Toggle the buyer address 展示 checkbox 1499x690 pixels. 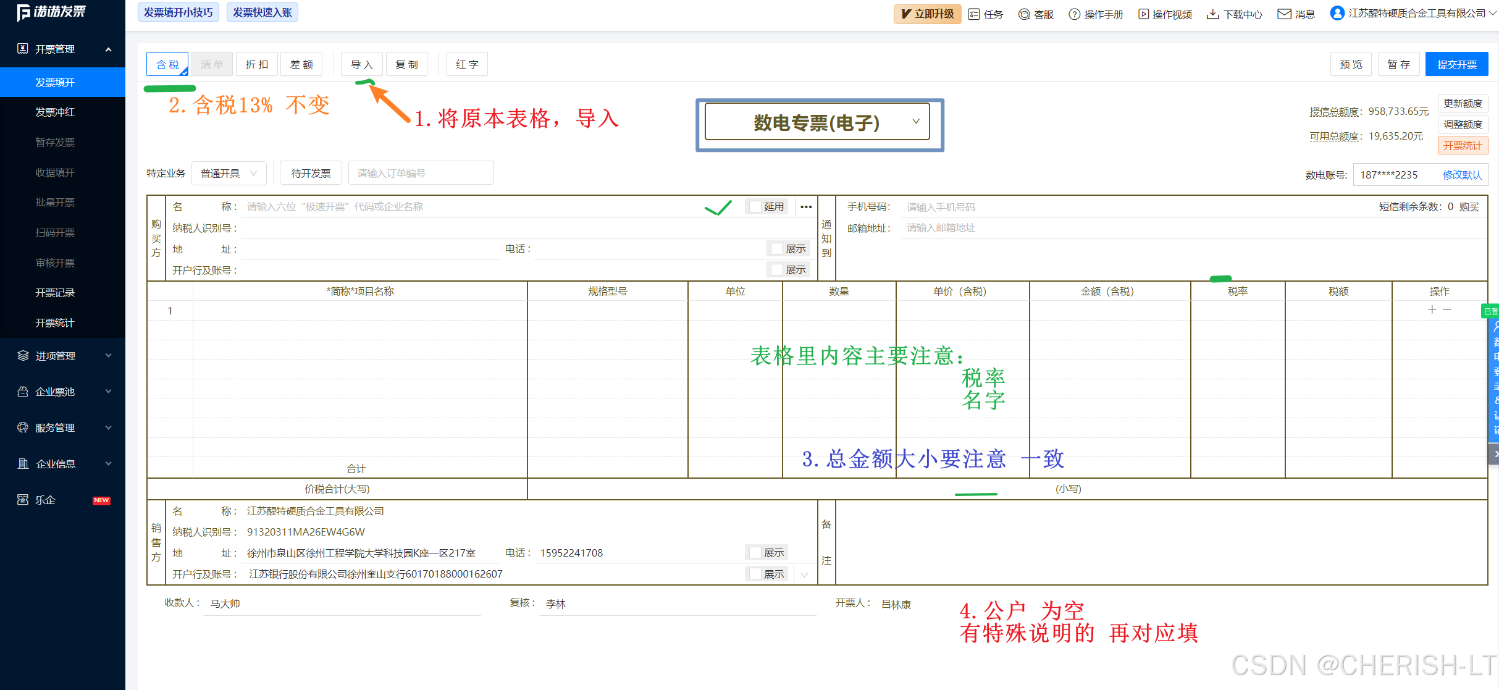(x=777, y=249)
